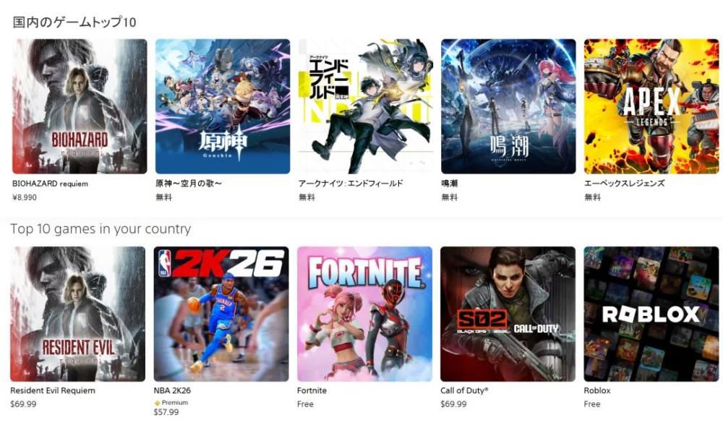
Task: Open the Resident Evil Requiem title link
Action: click(53, 391)
